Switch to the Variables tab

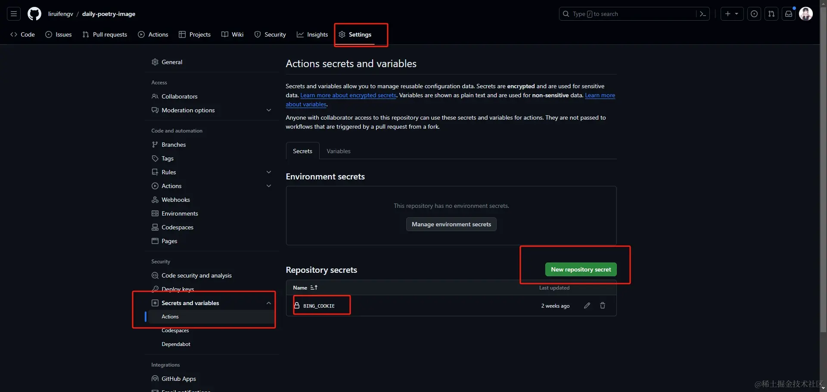click(x=339, y=151)
